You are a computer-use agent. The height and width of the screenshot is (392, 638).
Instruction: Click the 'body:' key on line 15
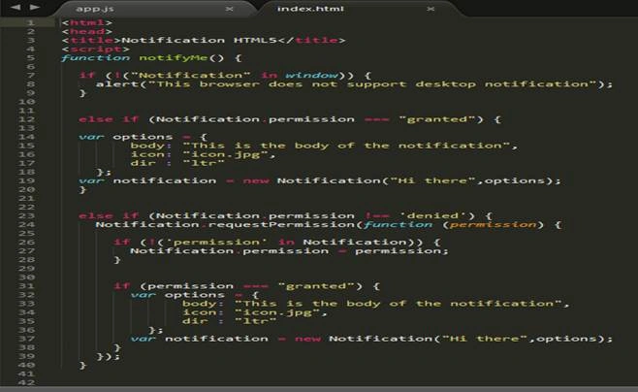[151, 146]
